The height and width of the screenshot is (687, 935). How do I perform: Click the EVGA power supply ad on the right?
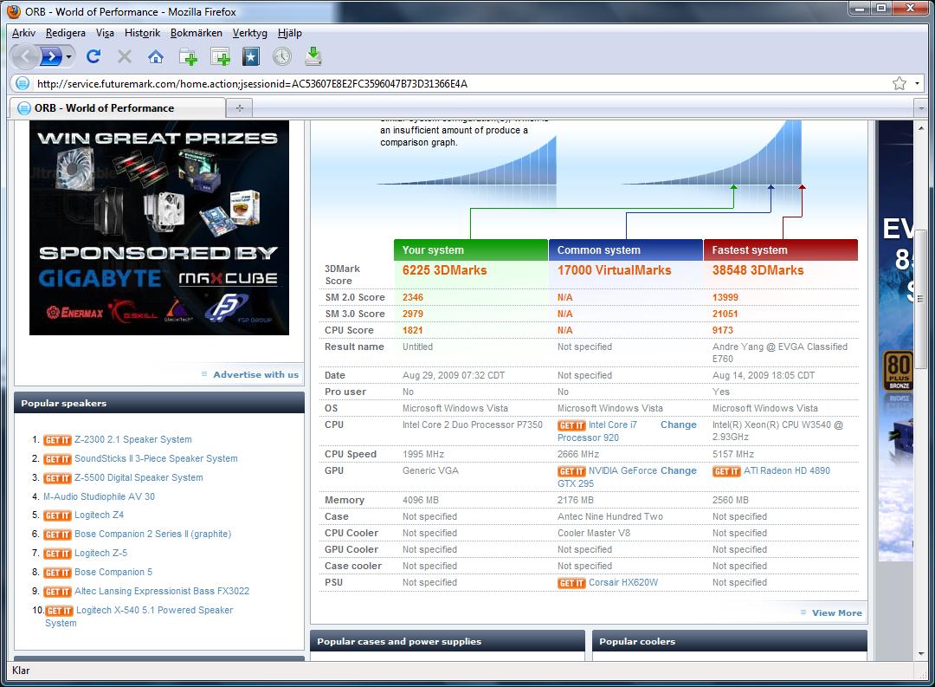[896, 340]
